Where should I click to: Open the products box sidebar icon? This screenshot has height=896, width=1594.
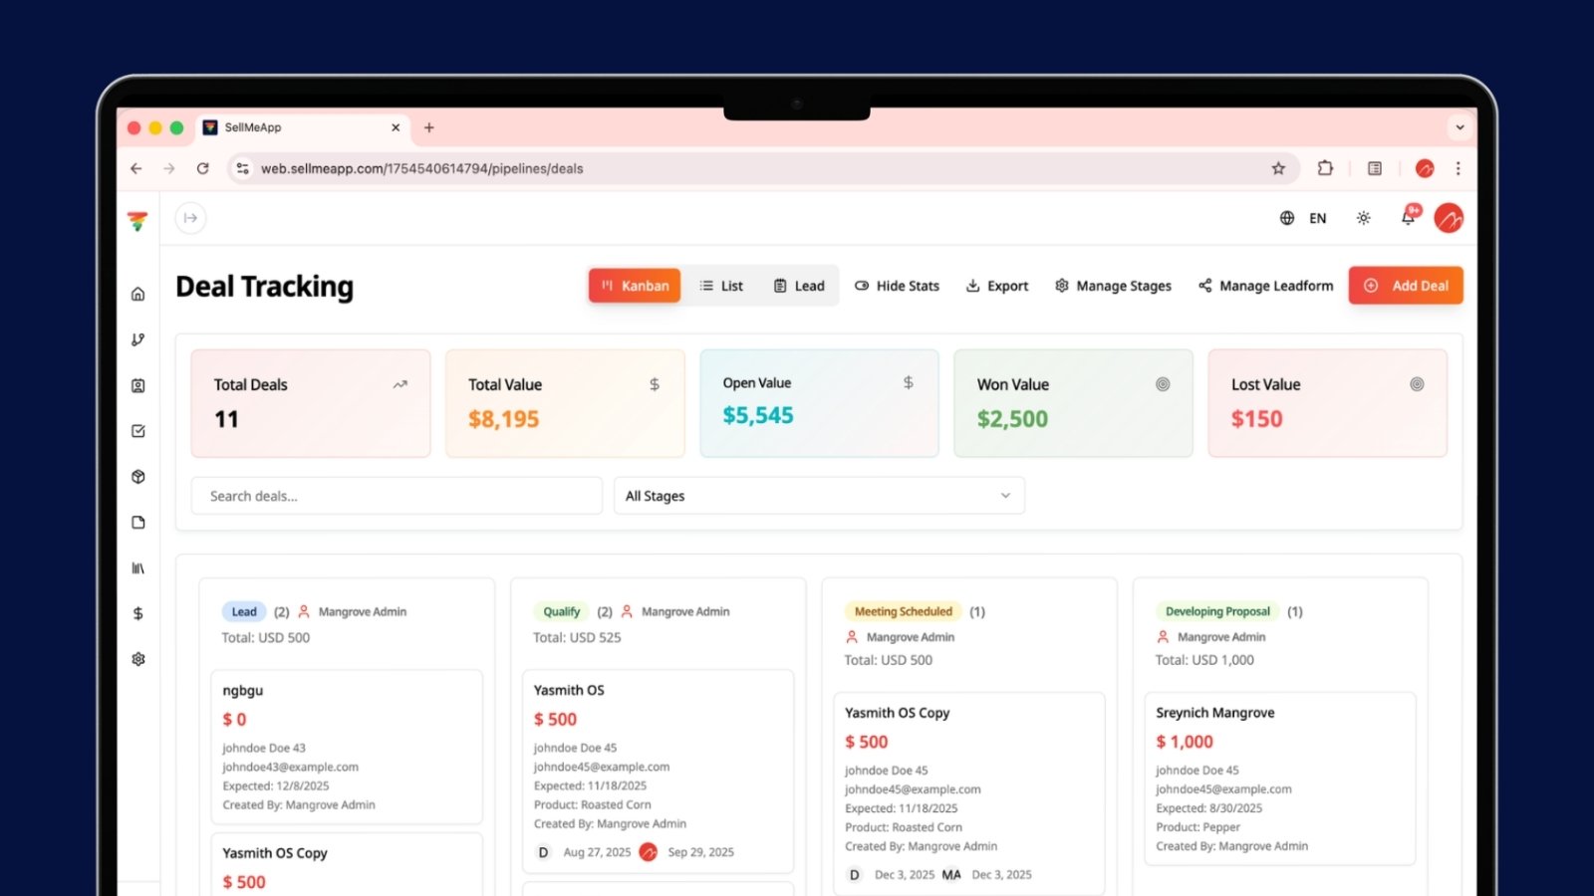[138, 477]
